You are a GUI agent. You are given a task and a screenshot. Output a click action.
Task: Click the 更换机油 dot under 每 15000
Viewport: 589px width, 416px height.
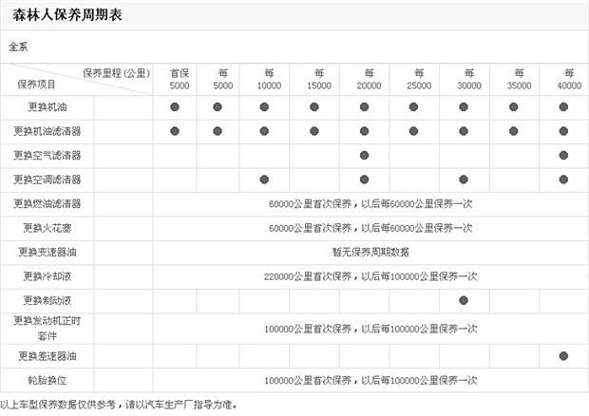314,107
